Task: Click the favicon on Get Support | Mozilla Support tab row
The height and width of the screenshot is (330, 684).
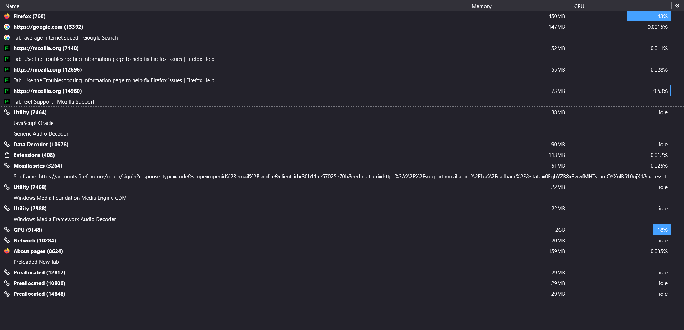Action: coord(7,101)
